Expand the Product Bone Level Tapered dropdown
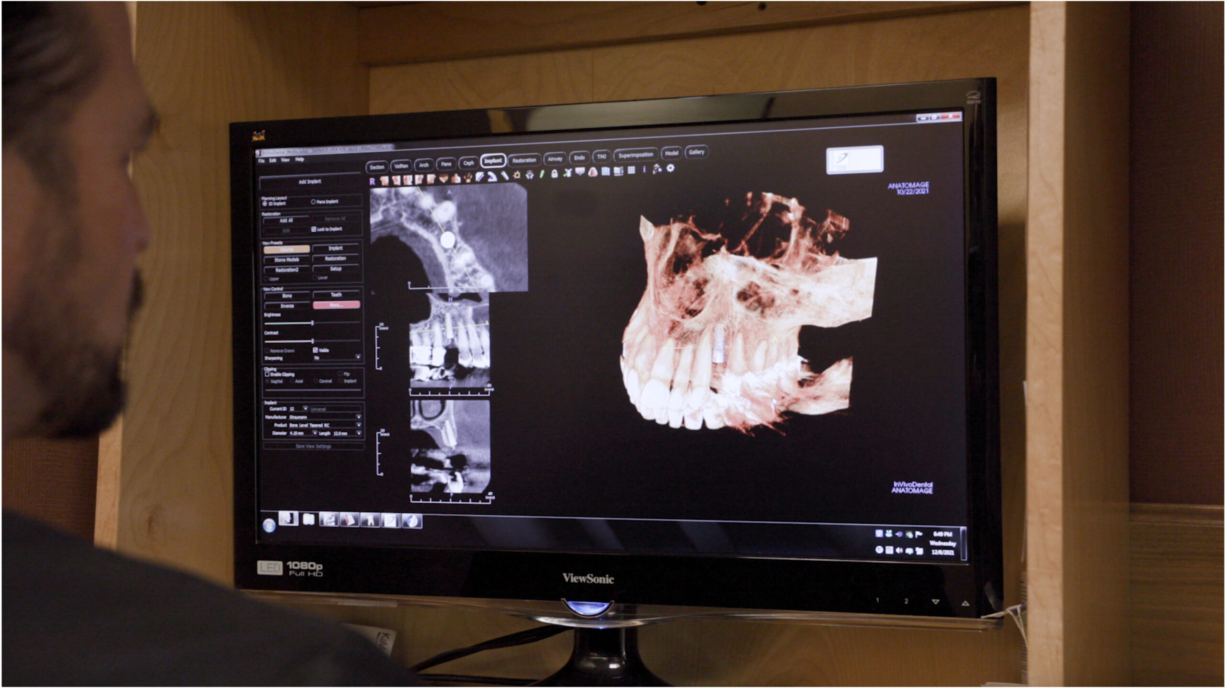 [358, 425]
